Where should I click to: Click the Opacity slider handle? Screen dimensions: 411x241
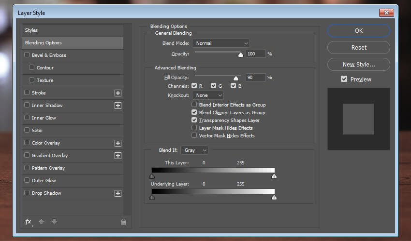pyautogui.click(x=241, y=54)
